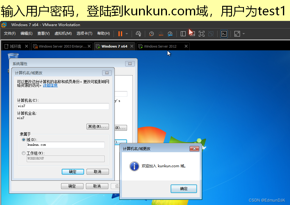The height and width of the screenshot is (205, 290).
Task: Take a snapshot of the virtual machine
Action: click(151, 34)
